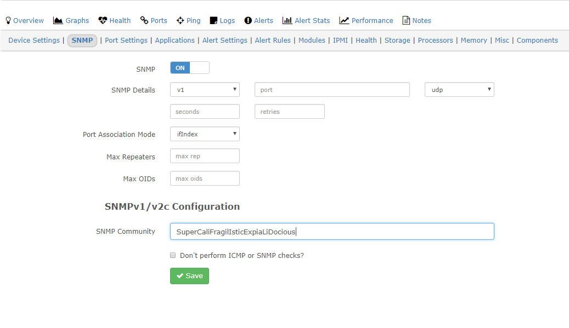Click the Performance line chart icon
Screen dimensions: 569x328
click(344, 21)
